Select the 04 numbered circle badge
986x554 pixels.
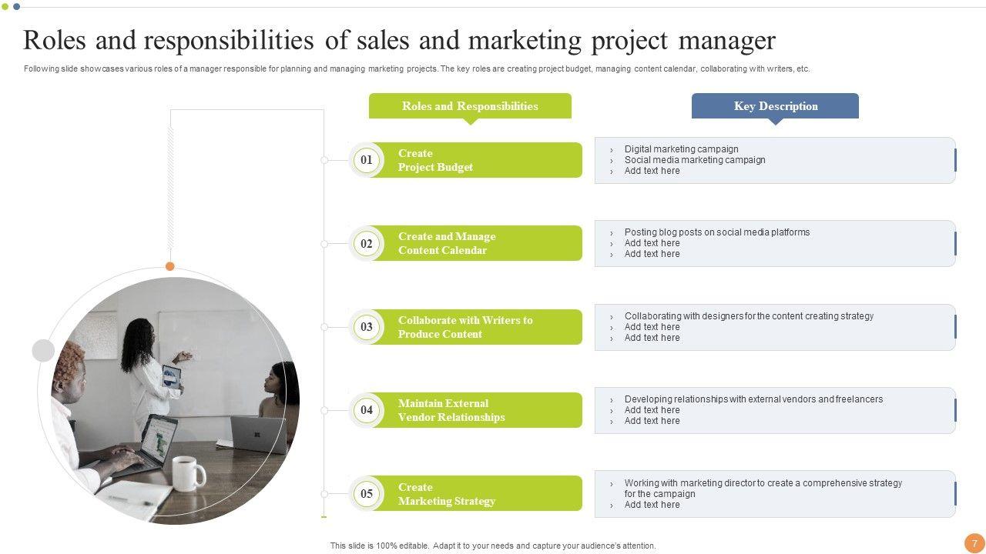tap(367, 410)
